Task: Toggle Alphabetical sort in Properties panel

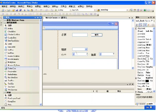Action: pyautogui.click(x=141, y=25)
